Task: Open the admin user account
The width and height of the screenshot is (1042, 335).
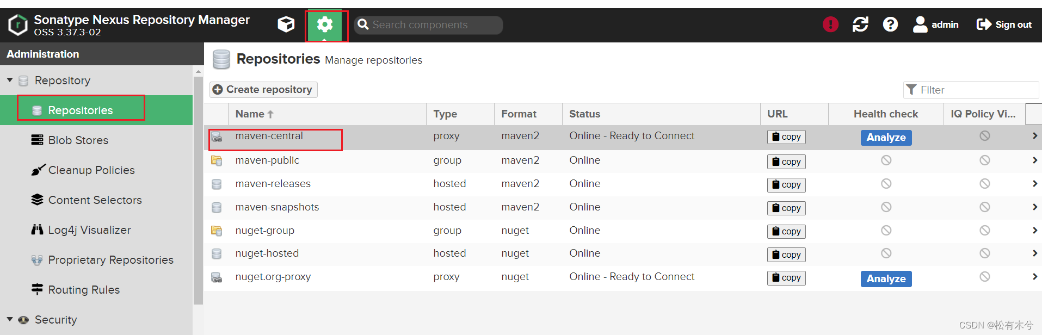Action: [936, 24]
